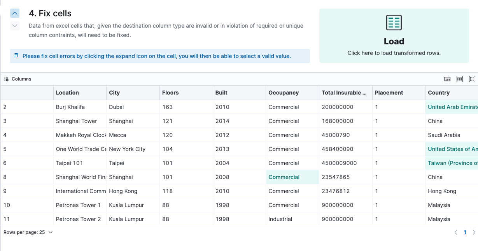This screenshot has height=251, width=478.
Task: Collapse step 4 with the up chevron
Action: 15,13
